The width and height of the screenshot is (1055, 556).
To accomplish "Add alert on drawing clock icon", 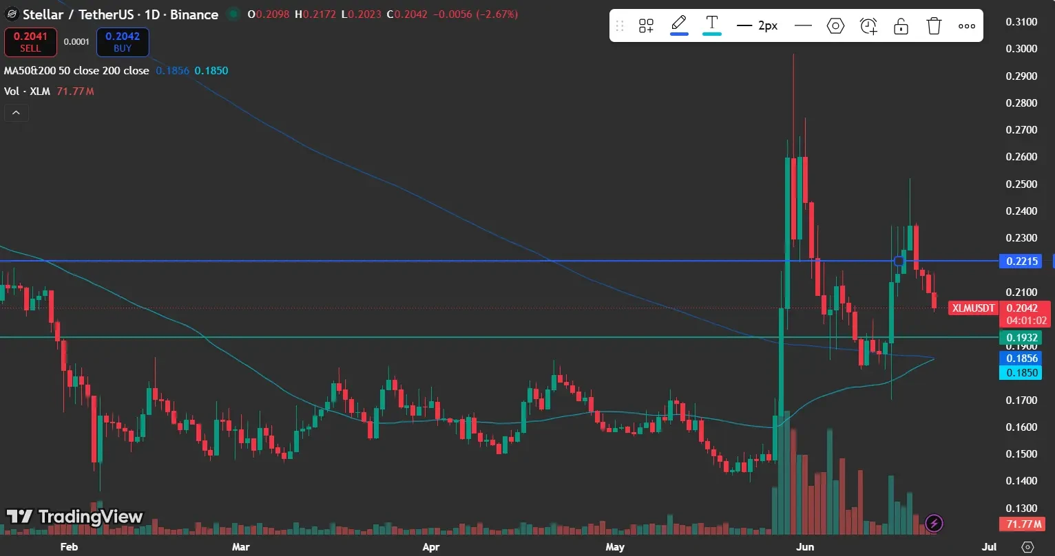I will tap(869, 26).
